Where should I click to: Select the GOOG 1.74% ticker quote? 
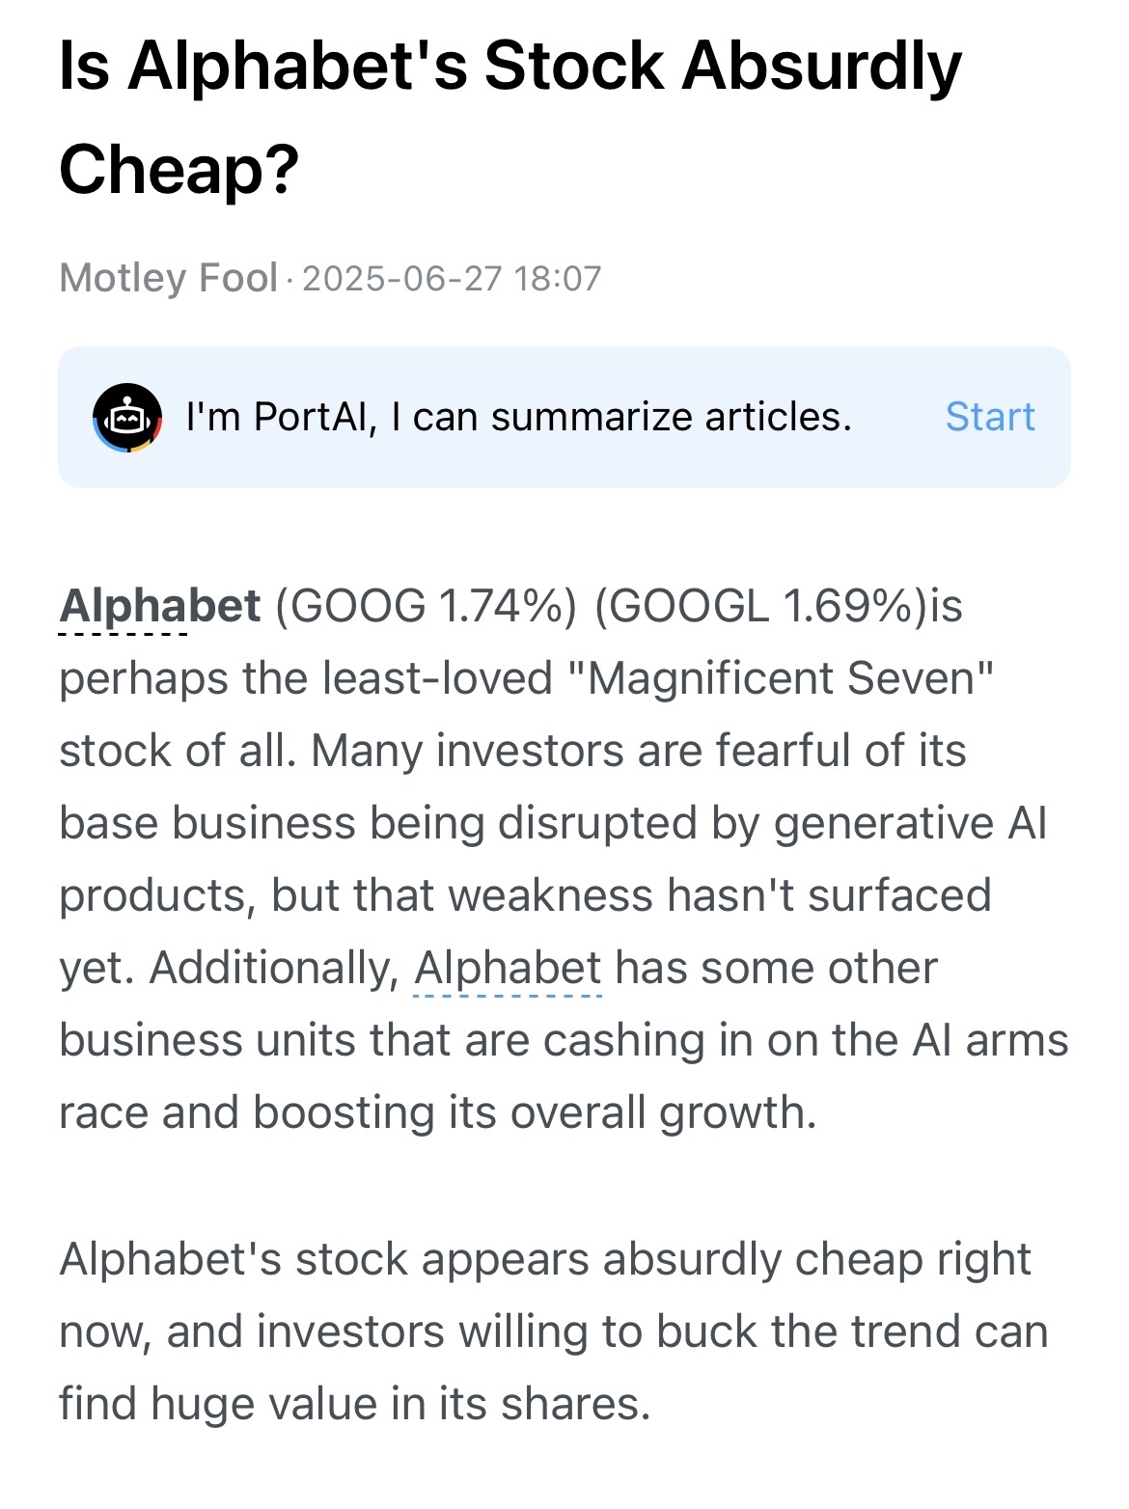(427, 607)
